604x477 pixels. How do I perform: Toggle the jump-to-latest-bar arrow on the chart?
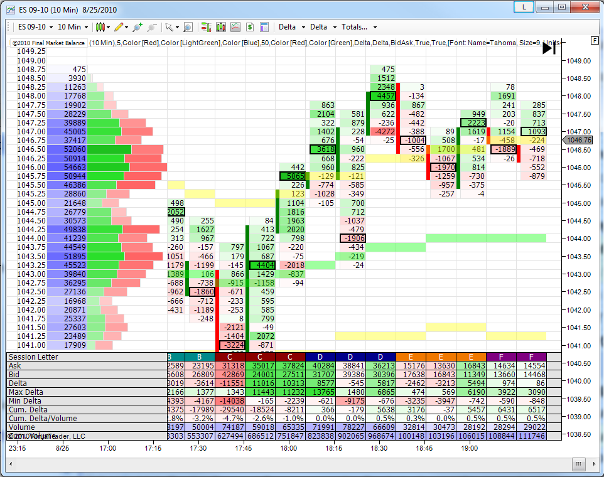547,48
